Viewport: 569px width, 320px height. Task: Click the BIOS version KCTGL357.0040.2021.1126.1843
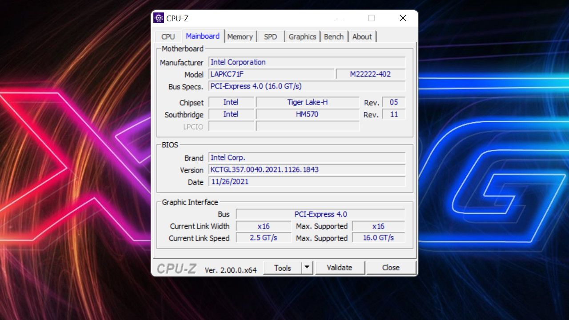[x=307, y=170]
